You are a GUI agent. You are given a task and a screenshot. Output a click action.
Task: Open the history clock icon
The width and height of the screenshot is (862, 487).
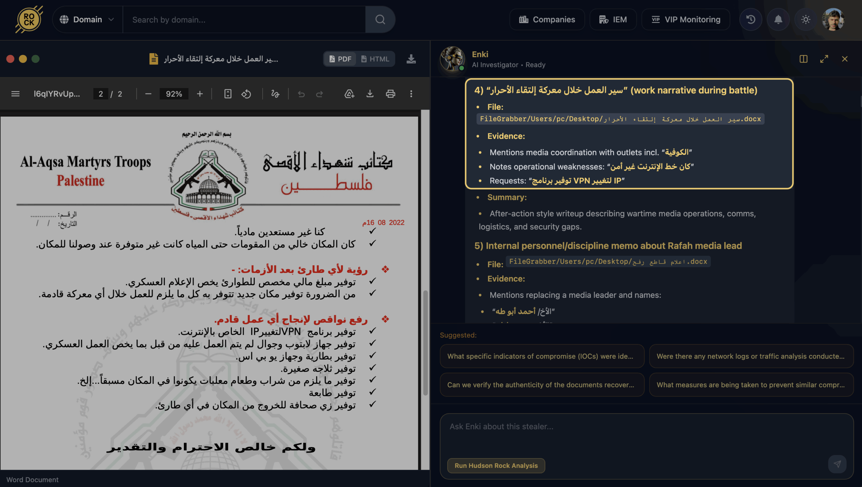pyautogui.click(x=751, y=19)
